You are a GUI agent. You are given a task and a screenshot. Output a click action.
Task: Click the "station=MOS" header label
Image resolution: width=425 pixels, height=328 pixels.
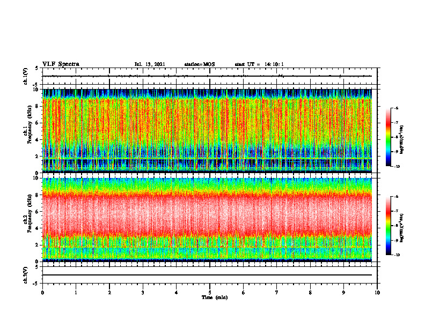click(x=200, y=64)
